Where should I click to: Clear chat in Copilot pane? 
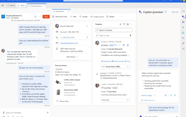pos(175,12)
